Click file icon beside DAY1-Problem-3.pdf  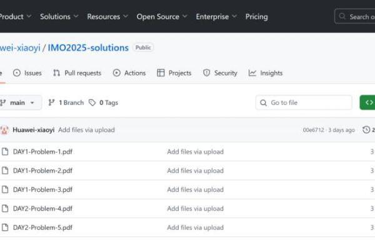tap(5, 189)
